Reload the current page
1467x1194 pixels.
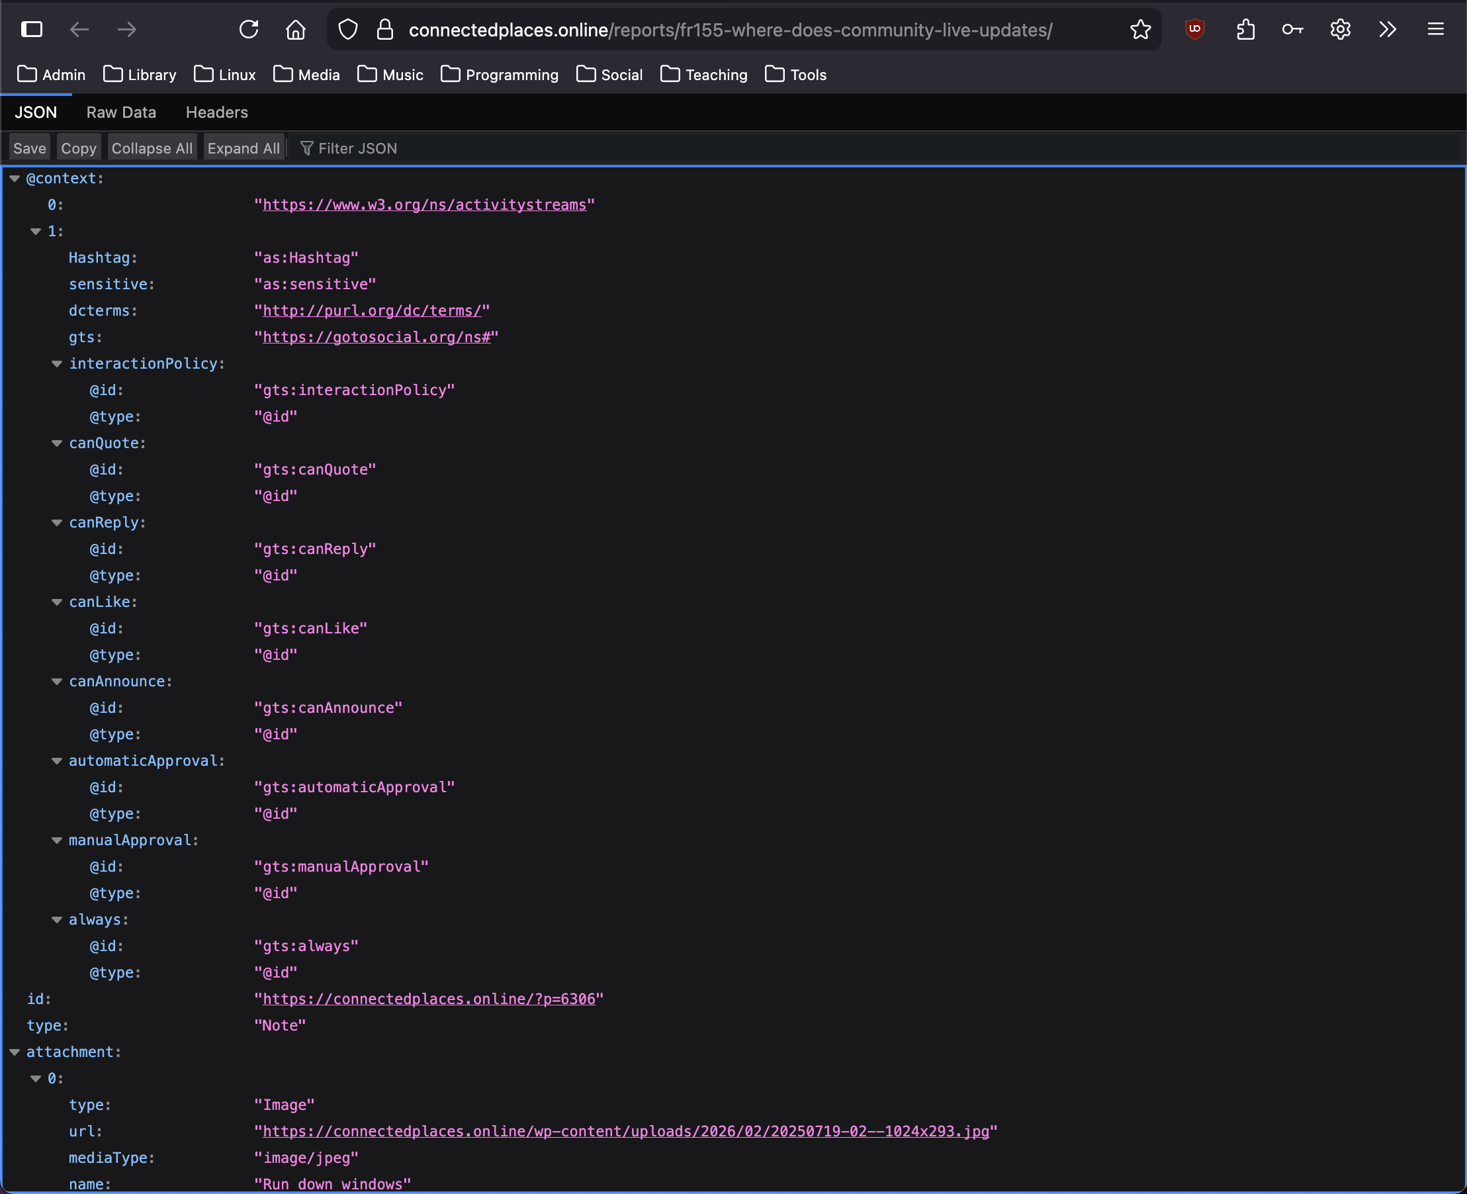coord(249,30)
